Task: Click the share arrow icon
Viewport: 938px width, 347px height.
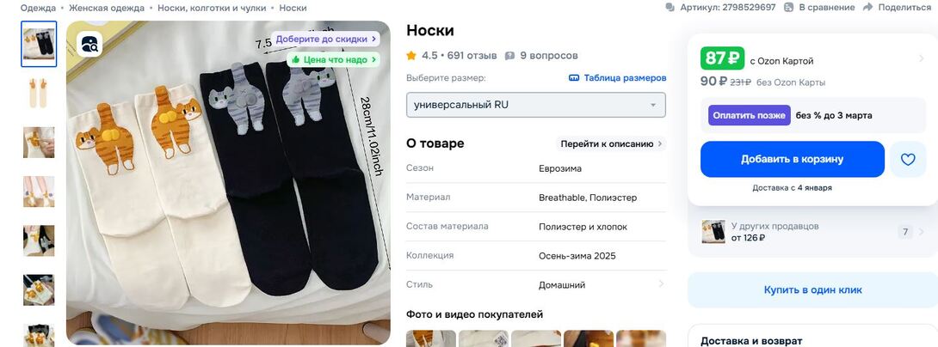Action: point(867,7)
